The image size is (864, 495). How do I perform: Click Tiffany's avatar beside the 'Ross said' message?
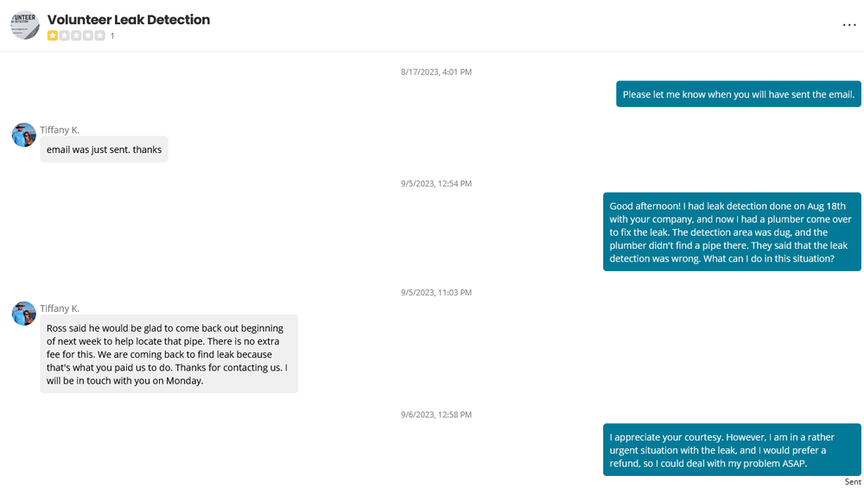tap(24, 314)
